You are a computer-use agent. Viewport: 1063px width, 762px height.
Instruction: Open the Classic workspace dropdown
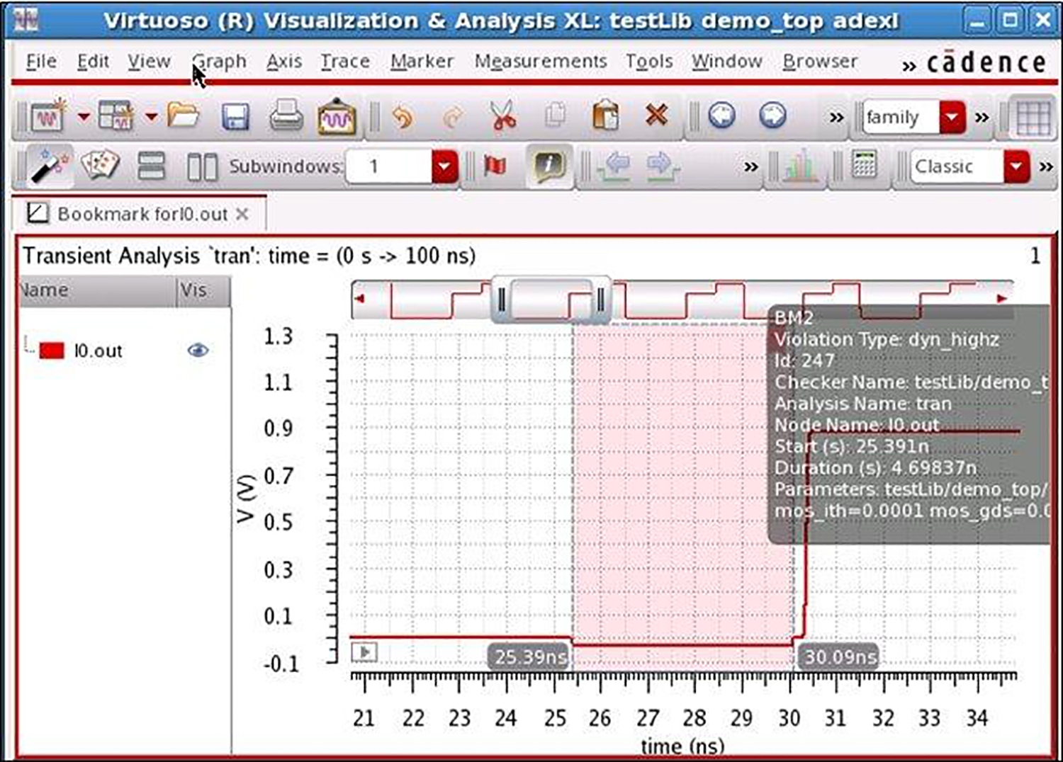(x=1016, y=167)
